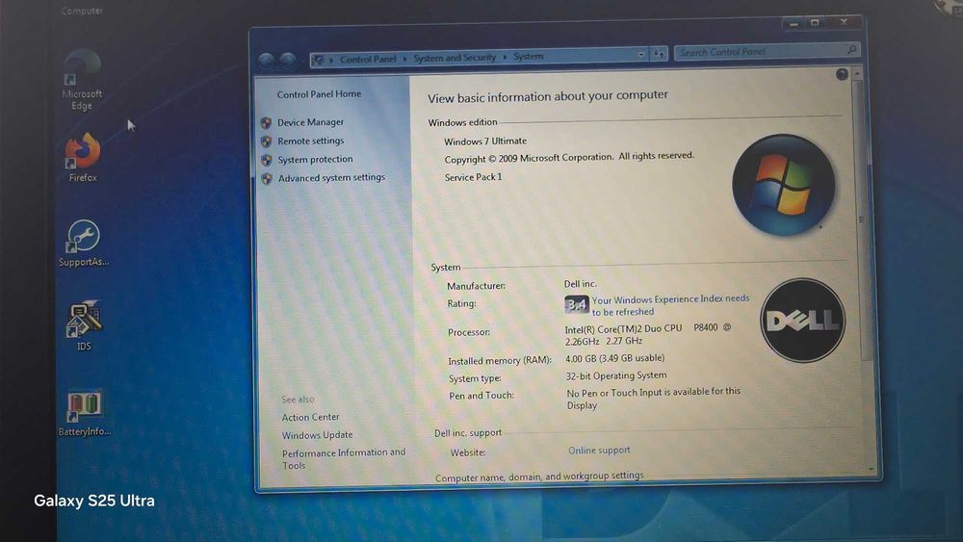963x542 pixels.
Task: Minimize the System window
Action: click(x=794, y=24)
